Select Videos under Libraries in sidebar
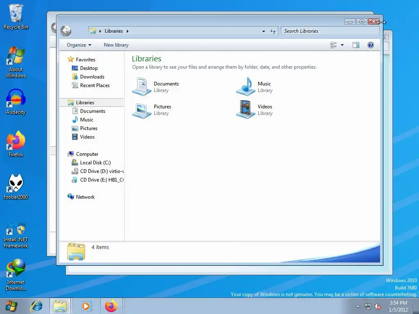This screenshot has height=314, width=419. click(x=88, y=137)
